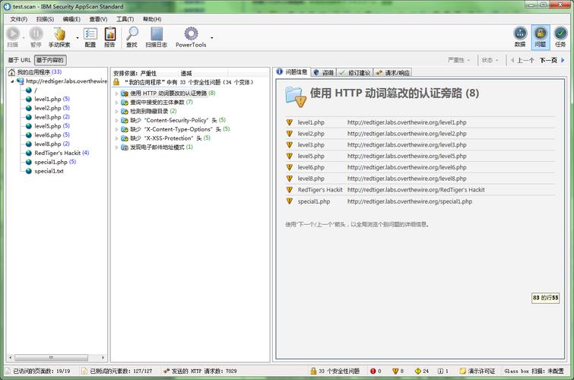Click the HTTP requests sent count in status bar
The height and width of the screenshot is (380, 574).
(x=200, y=371)
